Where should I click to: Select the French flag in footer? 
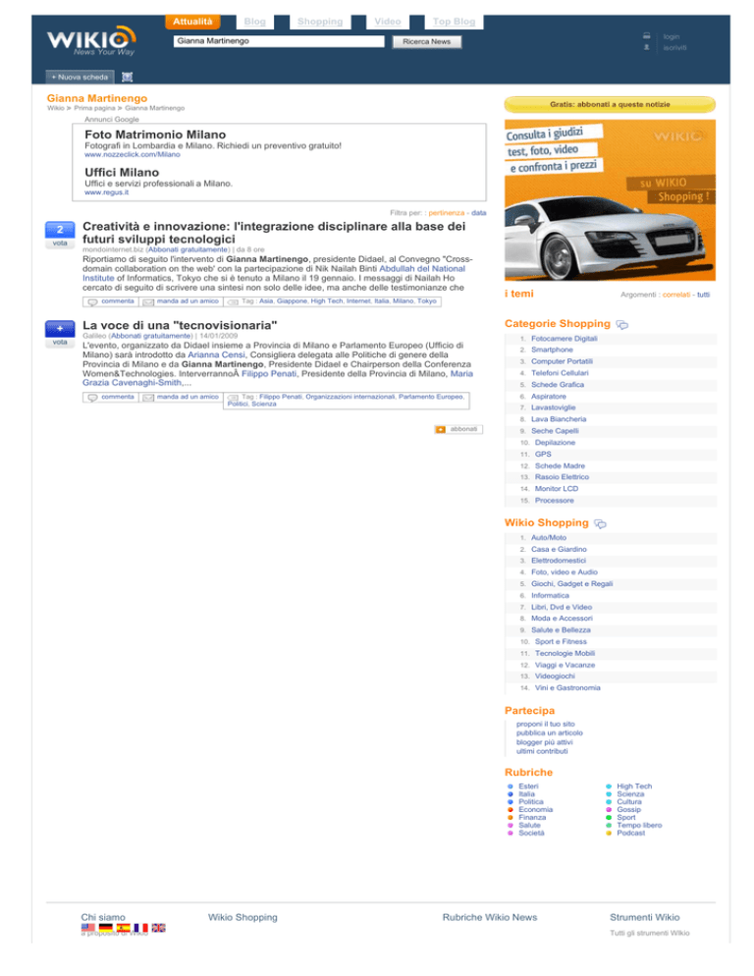140,928
